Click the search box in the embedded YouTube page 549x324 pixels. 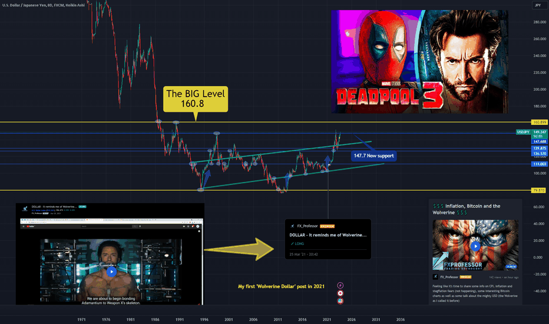[106, 226]
